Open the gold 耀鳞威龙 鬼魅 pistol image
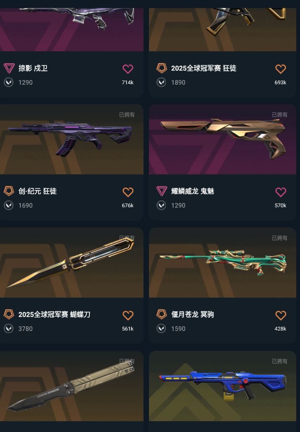The height and width of the screenshot is (432, 300). coord(222,139)
